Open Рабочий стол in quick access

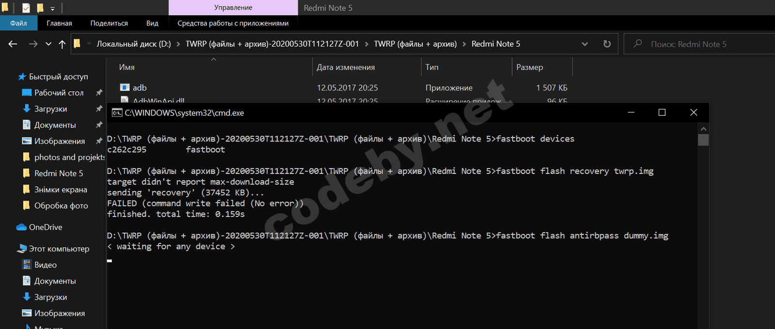59,93
